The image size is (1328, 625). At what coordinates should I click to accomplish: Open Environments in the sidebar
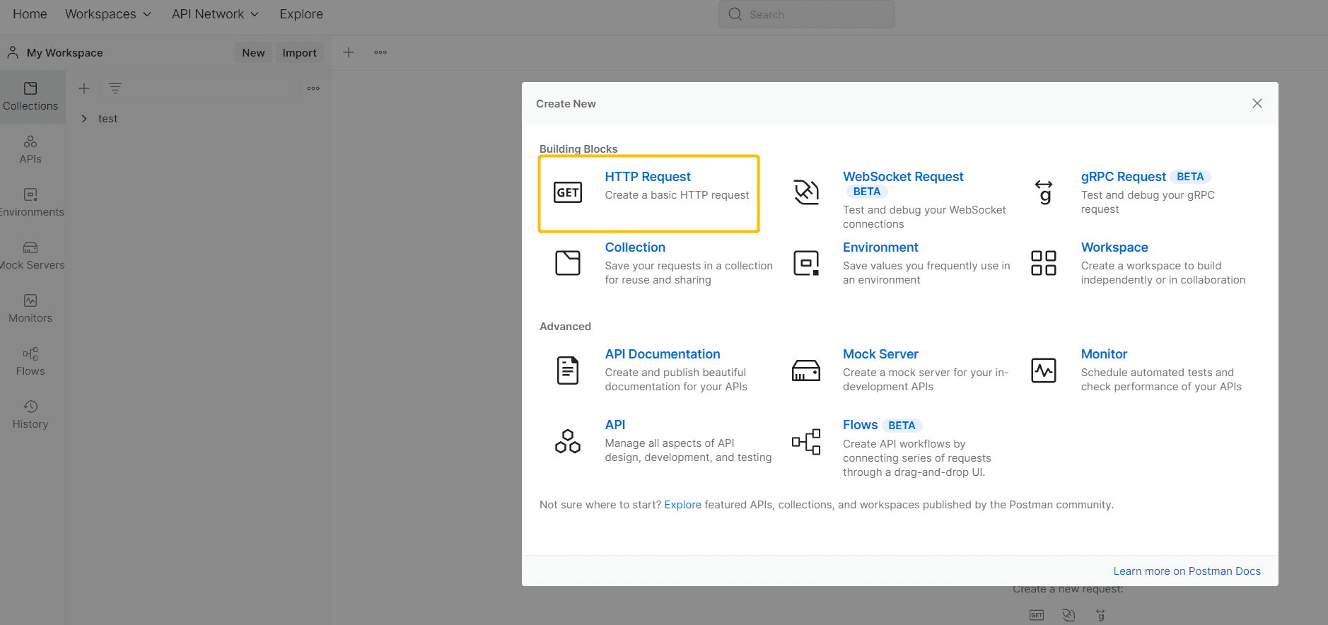[30, 203]
